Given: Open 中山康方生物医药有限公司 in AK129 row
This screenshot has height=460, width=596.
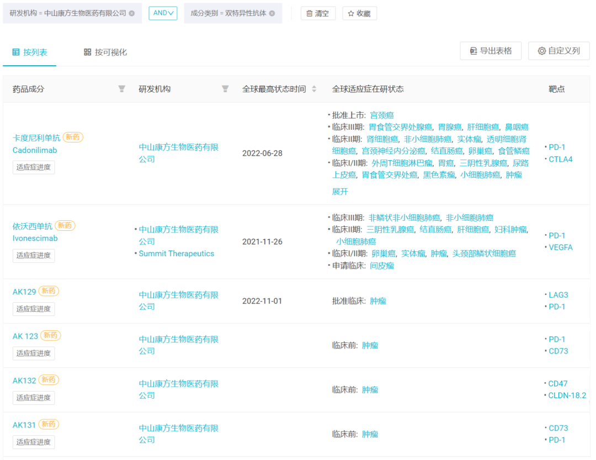Looking at the screenshot, I should [178, 301].
